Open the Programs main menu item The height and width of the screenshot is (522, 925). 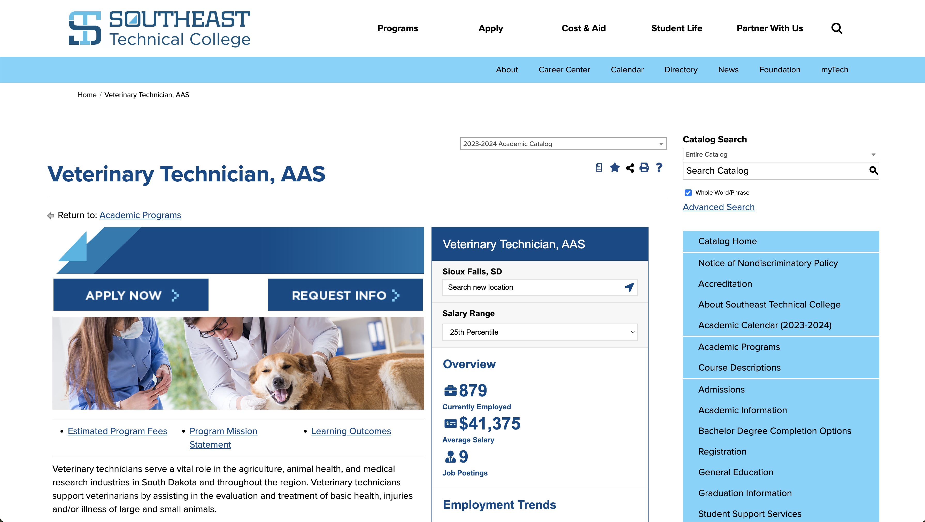tap(397, 28)
